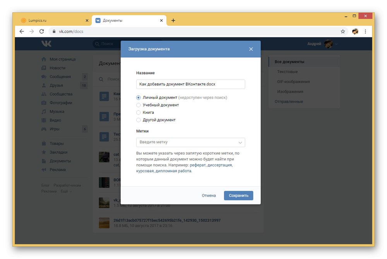387x259 pixels.
Task: Open Фотографии camera icon
Action: tap(44, 103)
